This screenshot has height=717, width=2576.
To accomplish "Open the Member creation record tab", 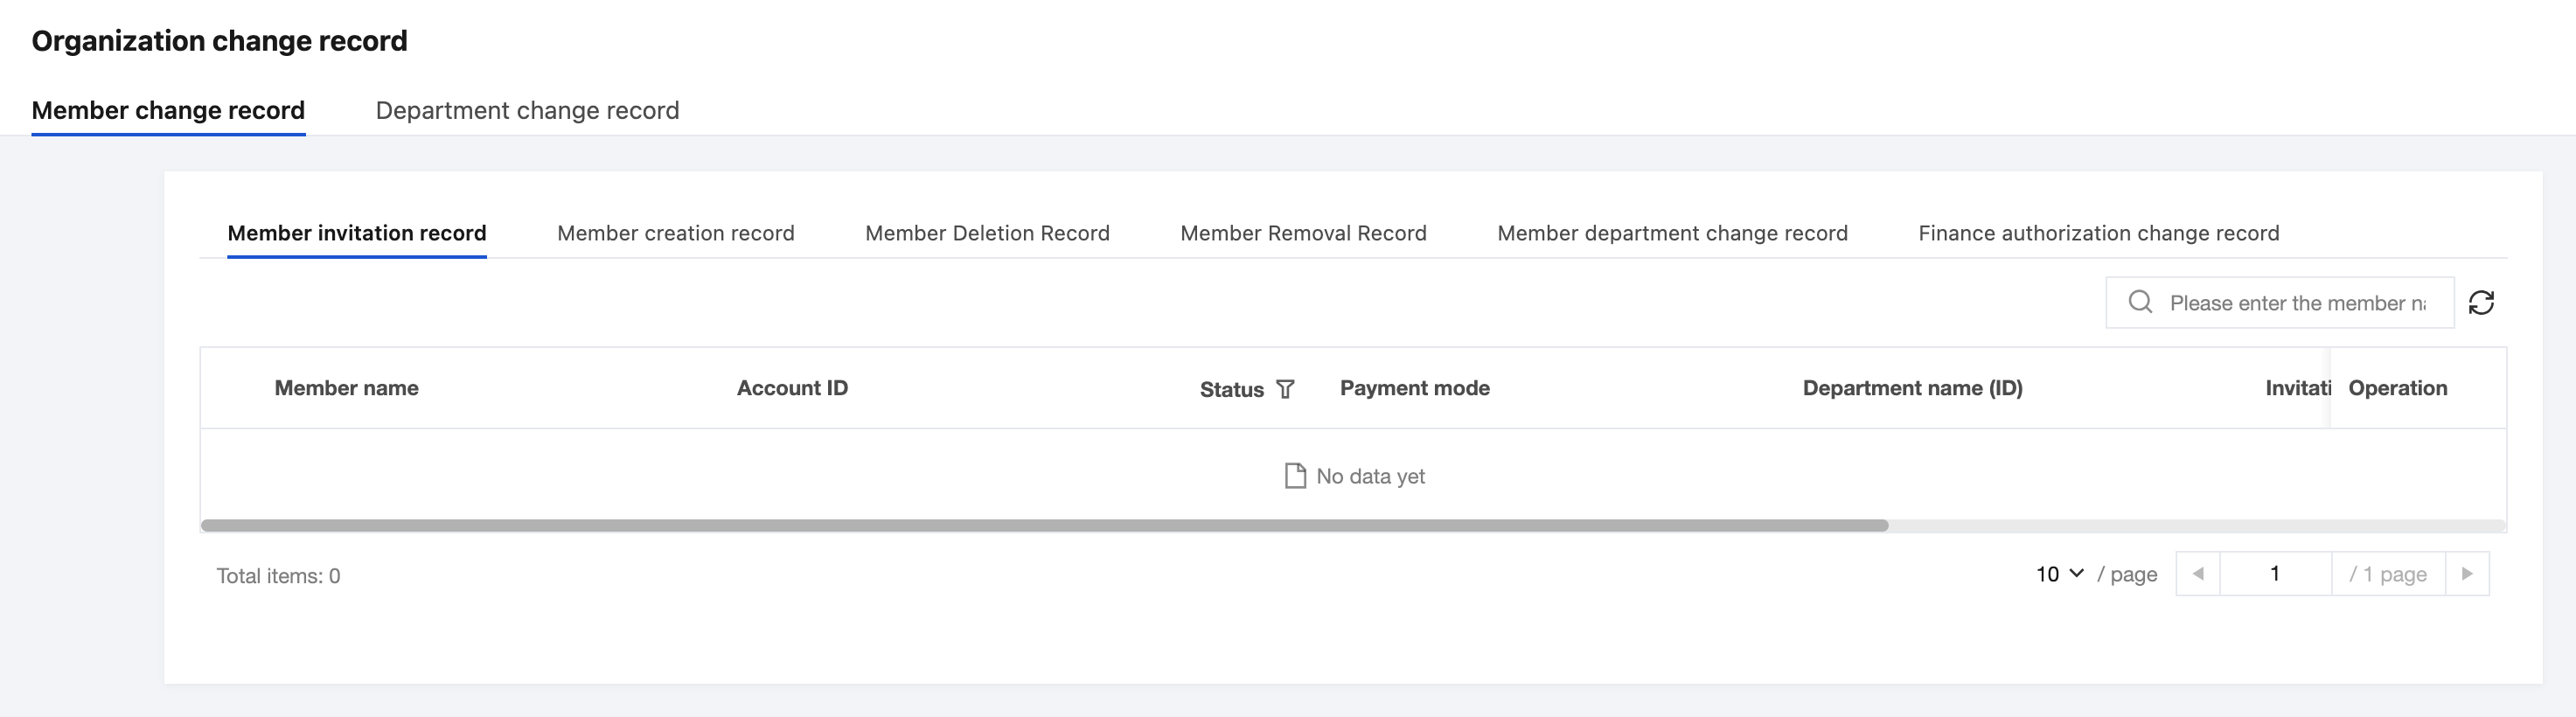I will click(675, 233).
